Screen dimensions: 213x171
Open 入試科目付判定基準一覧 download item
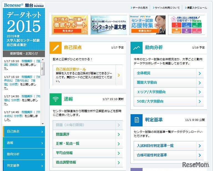(168, 146)
